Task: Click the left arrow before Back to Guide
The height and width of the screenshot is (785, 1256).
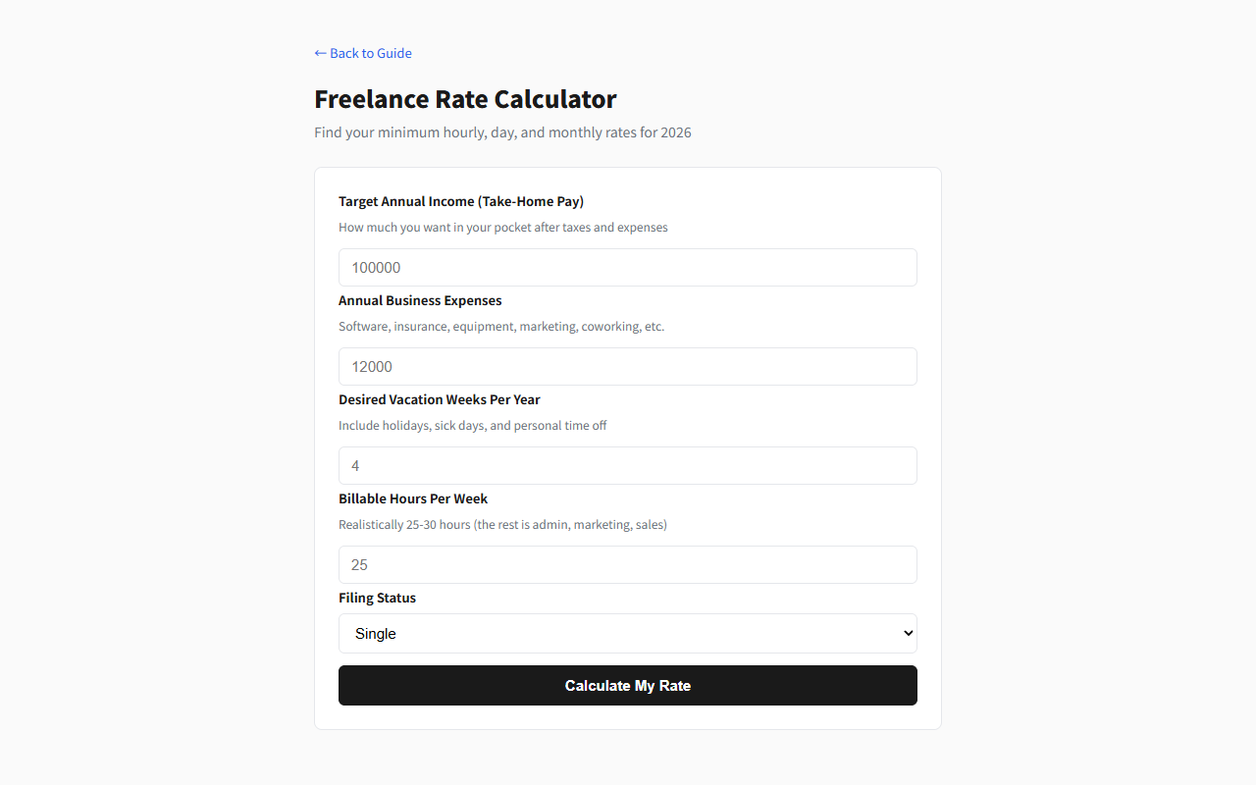Action: (320, 53)
